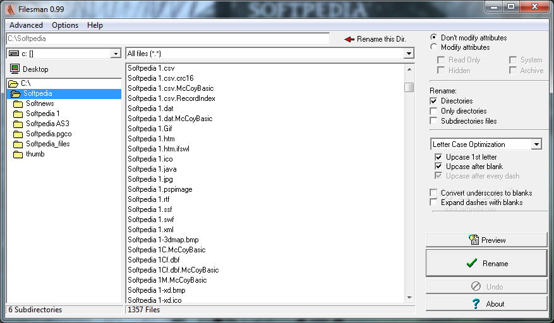This screenshot has width=554, height=323.
Task: Open the Help menu
Action: [95, 25]
